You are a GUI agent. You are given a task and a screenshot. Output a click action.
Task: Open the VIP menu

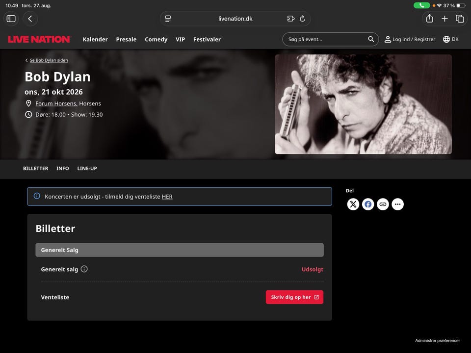coord(180,39)
